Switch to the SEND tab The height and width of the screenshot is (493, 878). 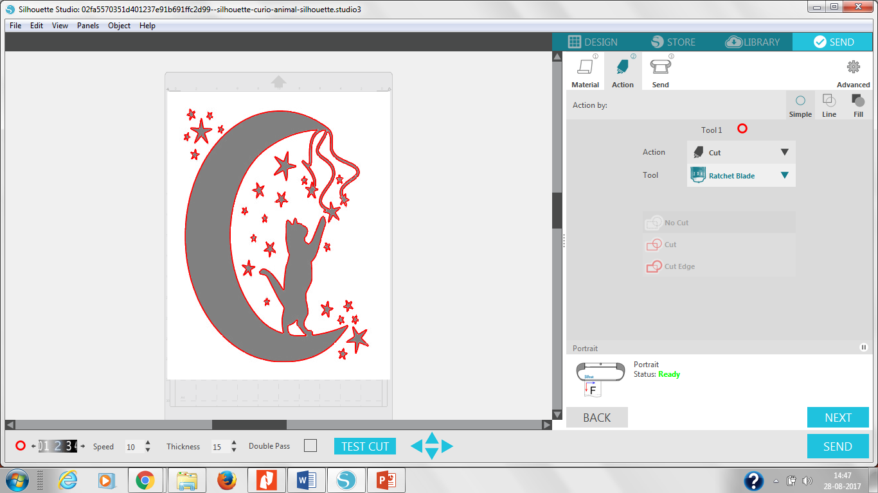coord(833,42)
